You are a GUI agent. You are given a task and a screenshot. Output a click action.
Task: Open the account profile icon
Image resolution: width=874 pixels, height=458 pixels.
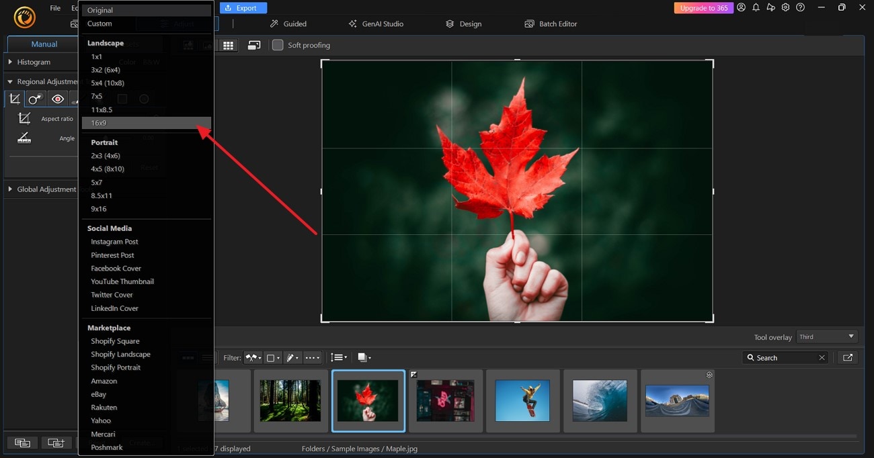(x=741, y=7)
